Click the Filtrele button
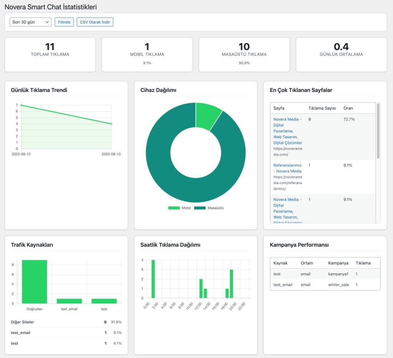Image resolution: width=393 pixels, height=358 pixels. point(64,22)
